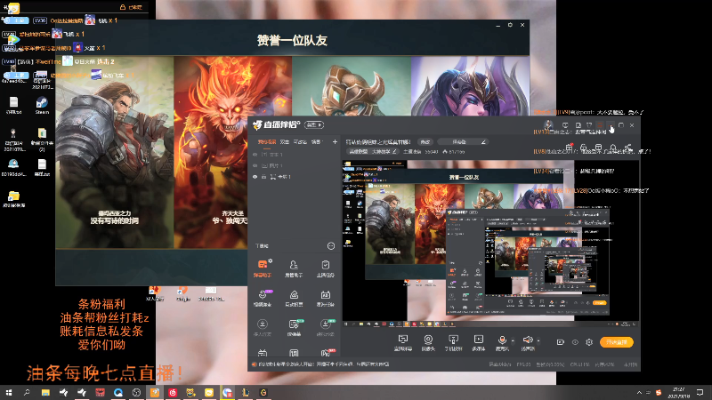Image resolution: width=712 pixels, height=400 pixels.
Task: Open the circular download-arrow tool without a badge
Action: point(263,327)
